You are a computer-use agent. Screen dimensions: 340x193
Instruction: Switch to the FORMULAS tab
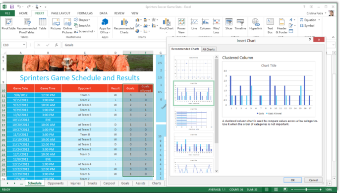85,13
